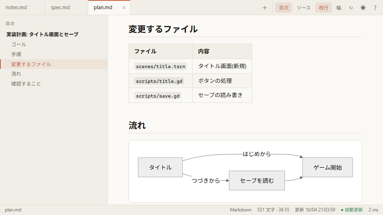Viewport: 383px width, 215px height.
Task: Close the plan.md tab
Action: coord(124,8)
